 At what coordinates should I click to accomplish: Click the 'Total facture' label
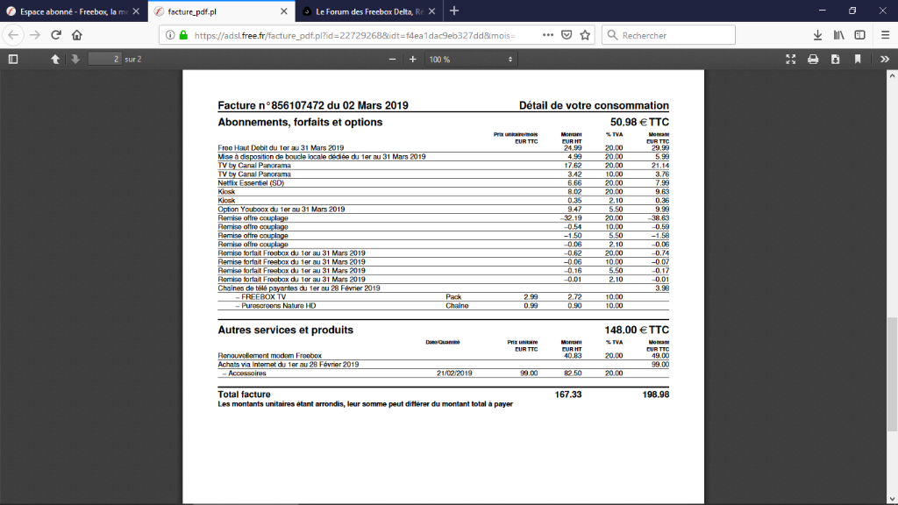(x=244, y=395)
